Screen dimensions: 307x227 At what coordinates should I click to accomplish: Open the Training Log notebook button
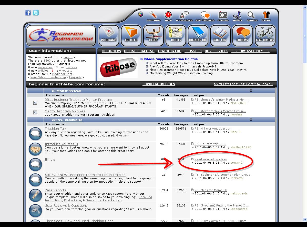pyautogui.click(x=198, y=35)
